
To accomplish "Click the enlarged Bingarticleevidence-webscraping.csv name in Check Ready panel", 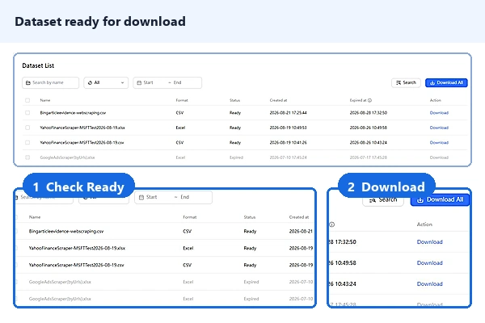I will (66, 231).
